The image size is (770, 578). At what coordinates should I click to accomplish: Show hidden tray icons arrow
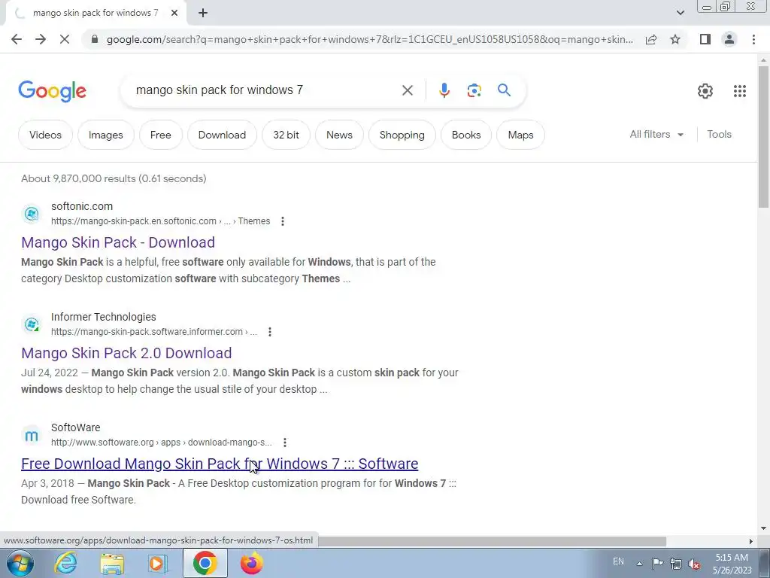point(639,563)
